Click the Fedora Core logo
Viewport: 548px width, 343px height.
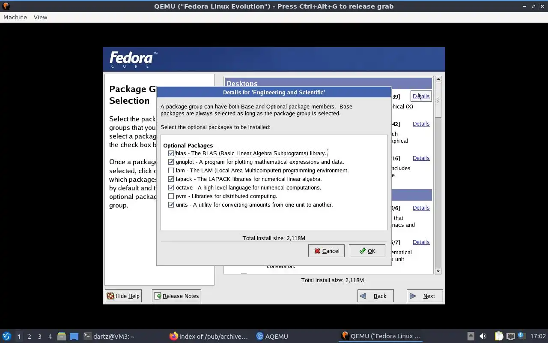(133, 60)
